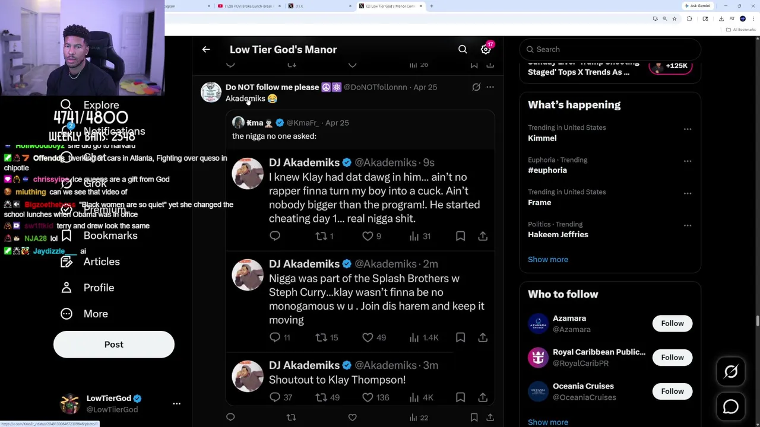Open More in the sidebar
The width and height of the screenshot is (760, 427).
[84, 314]
